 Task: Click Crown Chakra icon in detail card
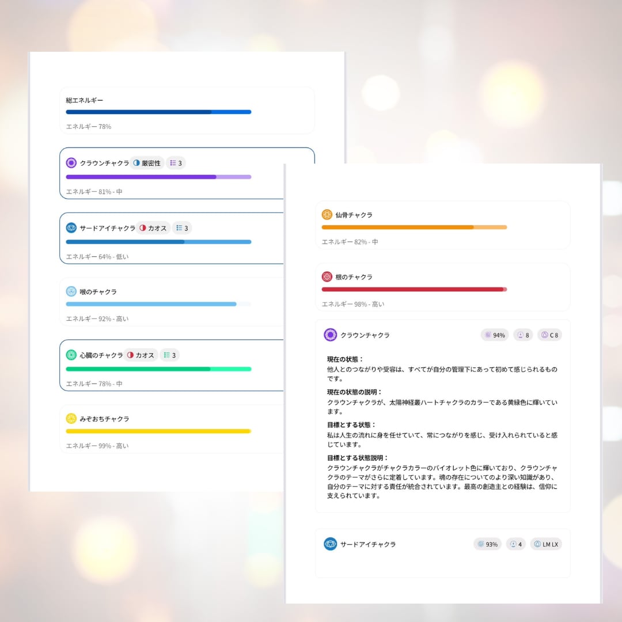coord(330,335)
